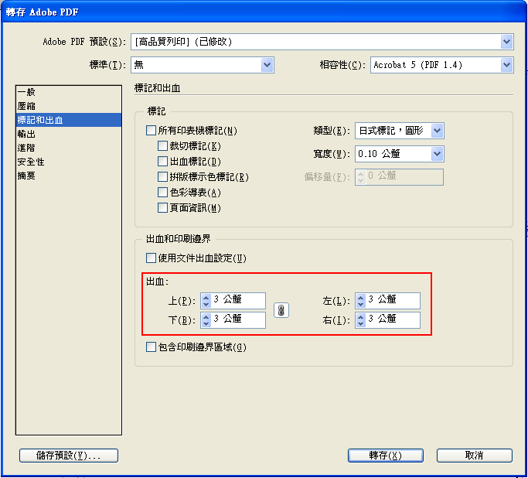Screen dimensions: 528x478
Task: Click the 取消 button
Action: click(x=475, y=456)
